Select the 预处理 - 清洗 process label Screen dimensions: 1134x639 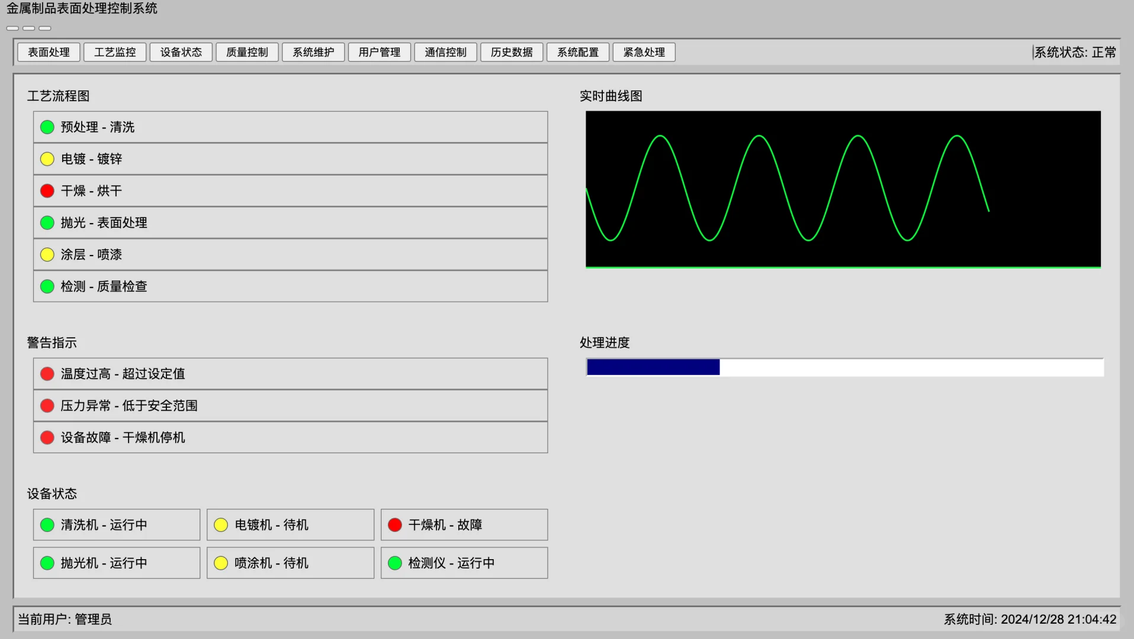point(98,127)
